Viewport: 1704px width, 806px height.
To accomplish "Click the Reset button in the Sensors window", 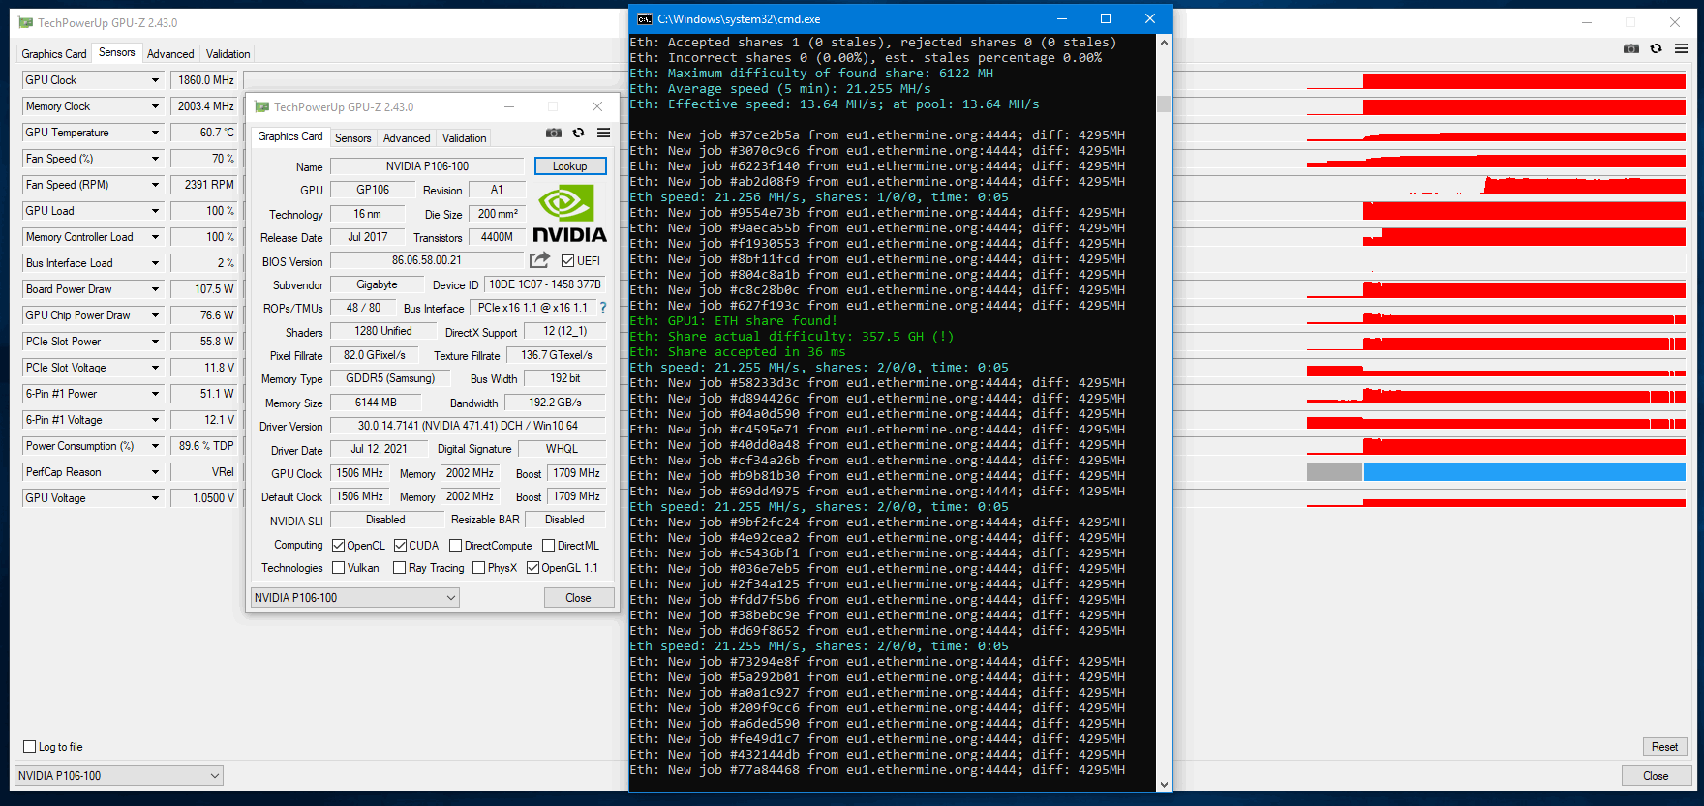I will [x=1665, y=747].
